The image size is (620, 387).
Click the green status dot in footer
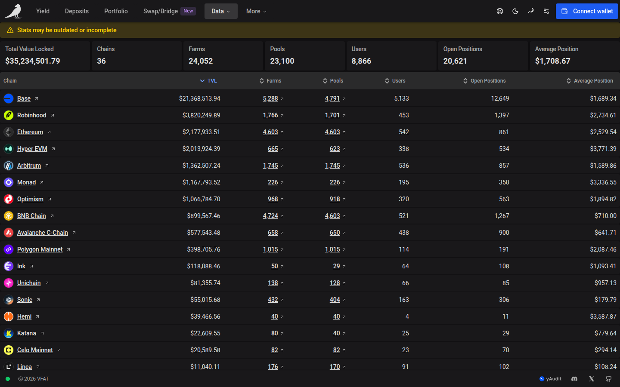[8, 379]
